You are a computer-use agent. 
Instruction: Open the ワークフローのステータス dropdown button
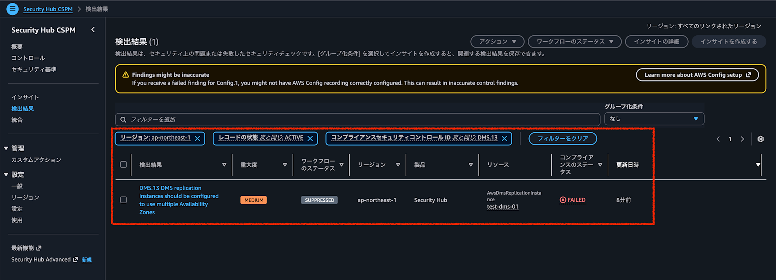pos(575,41)
